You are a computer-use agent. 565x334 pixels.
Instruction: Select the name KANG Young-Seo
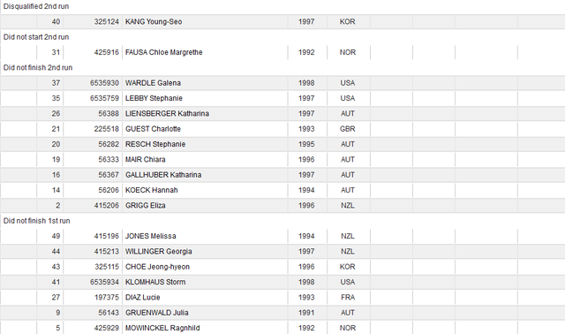[154, 21]
